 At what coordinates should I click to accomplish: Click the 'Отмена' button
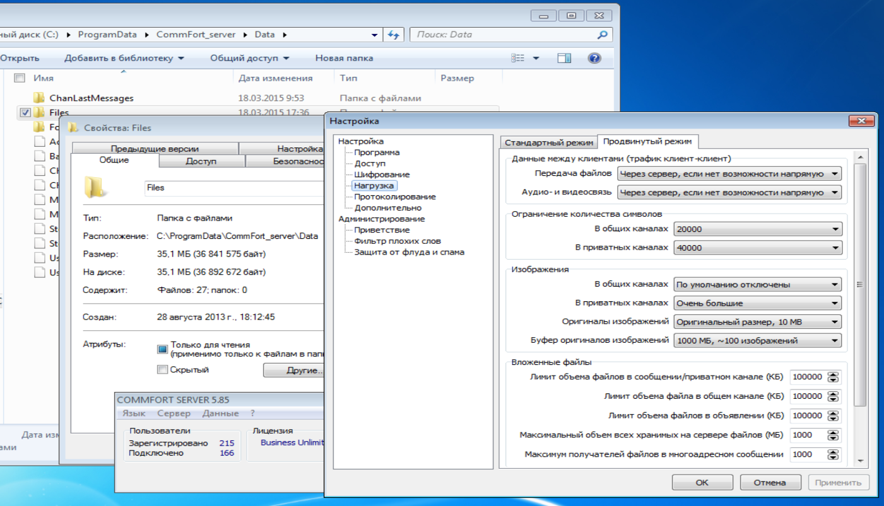click(x=770, y=483)
